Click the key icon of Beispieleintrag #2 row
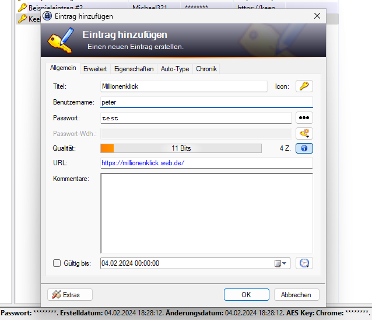The height and width of the screenshot is (320, 372). pyautogui.click(x=22, y=8)
